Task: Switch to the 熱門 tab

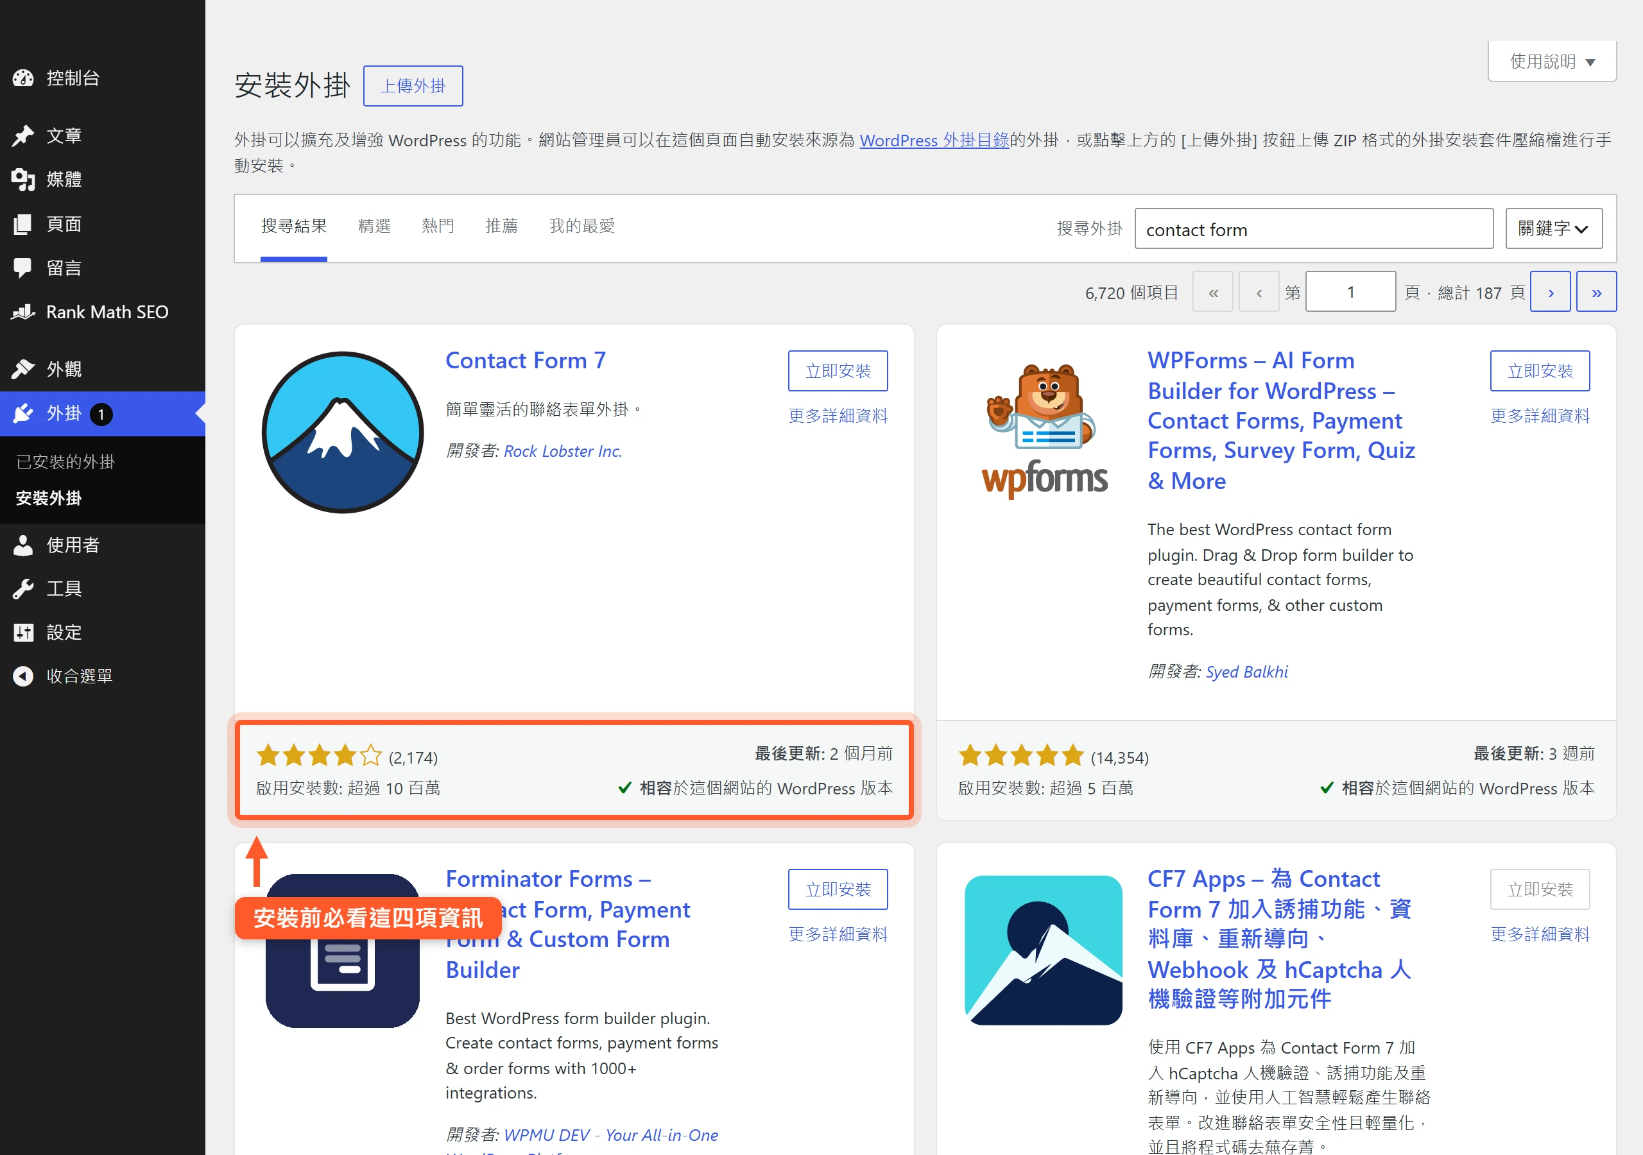Action: (438, 226)
